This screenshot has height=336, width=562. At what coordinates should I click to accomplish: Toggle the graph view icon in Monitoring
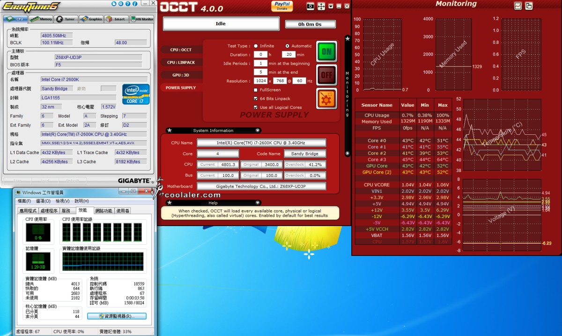[x=518, y=6]
